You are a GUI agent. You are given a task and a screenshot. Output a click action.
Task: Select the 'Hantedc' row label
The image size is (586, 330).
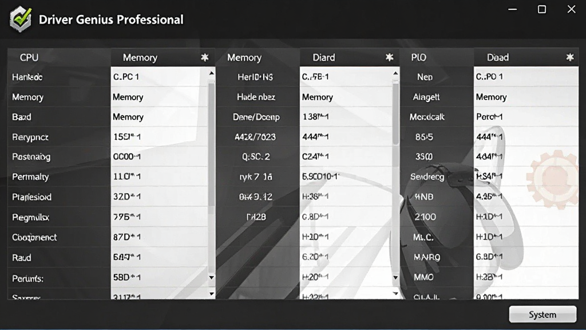[x=27, y=77]
